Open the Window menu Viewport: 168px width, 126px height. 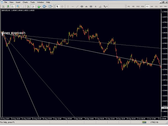click(x=40, y=2)
